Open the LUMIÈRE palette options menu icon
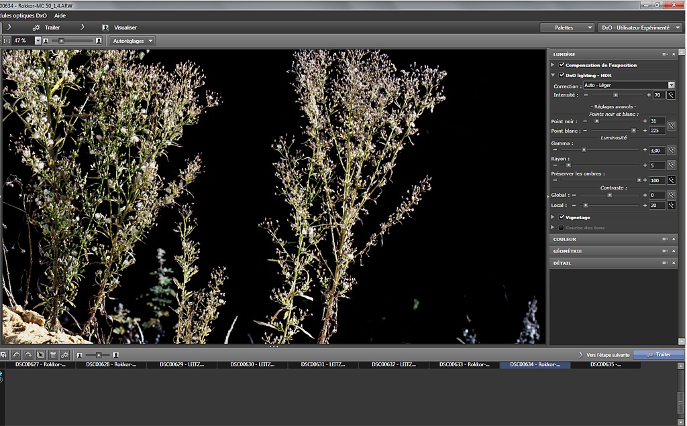This screenshot has width=687, height=426. [x=665, y=54]
